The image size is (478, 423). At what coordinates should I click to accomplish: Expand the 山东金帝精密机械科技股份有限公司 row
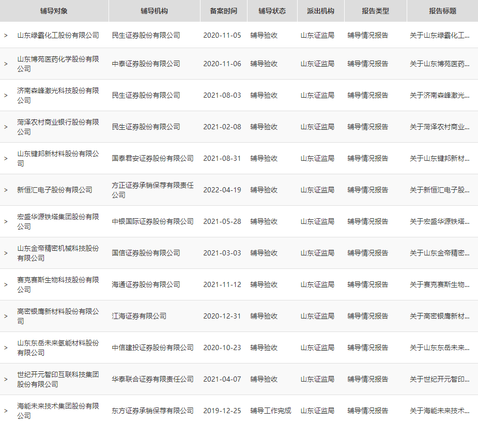click(6, 253)
